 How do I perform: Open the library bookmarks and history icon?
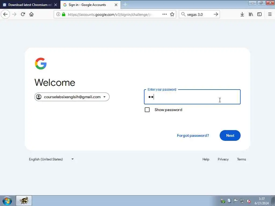click(x=251, y=14)
